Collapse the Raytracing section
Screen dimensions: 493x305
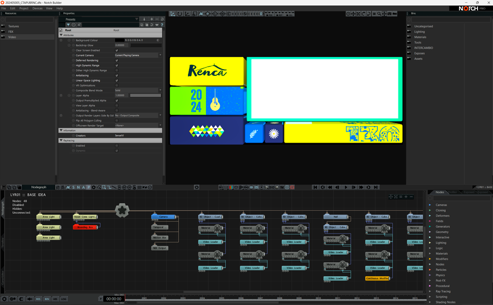(61, 140)
